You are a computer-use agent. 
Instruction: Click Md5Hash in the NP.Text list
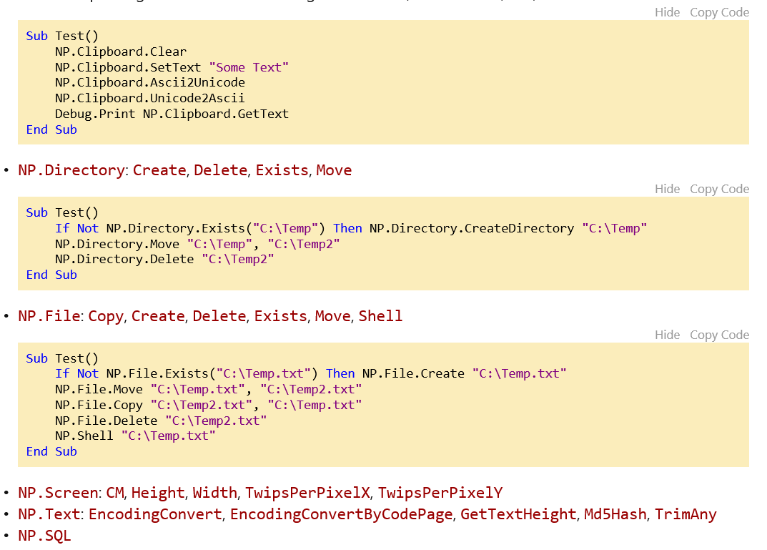click(x=615, y=514)
